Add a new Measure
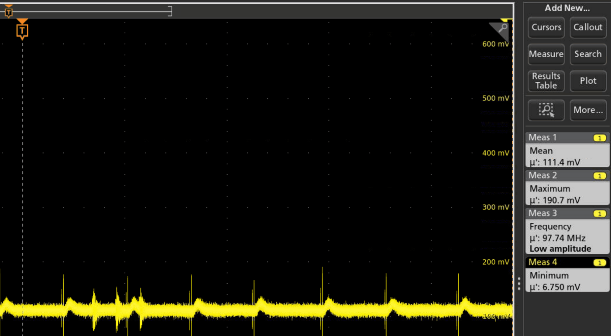 pyautogui.click(x=546, y=54)
